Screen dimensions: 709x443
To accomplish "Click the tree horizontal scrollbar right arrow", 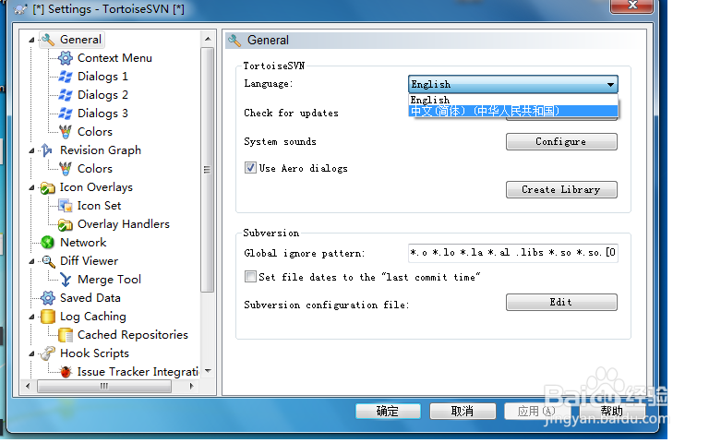I will (191, 386).
